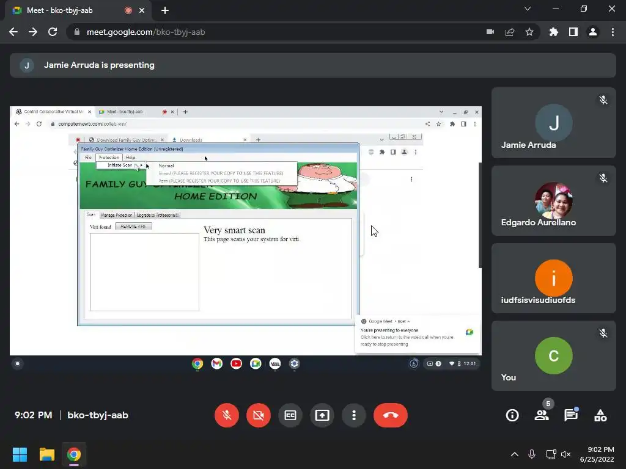
Task: Click launcher circle in shared Chromebook shelf
Action: 17,363
